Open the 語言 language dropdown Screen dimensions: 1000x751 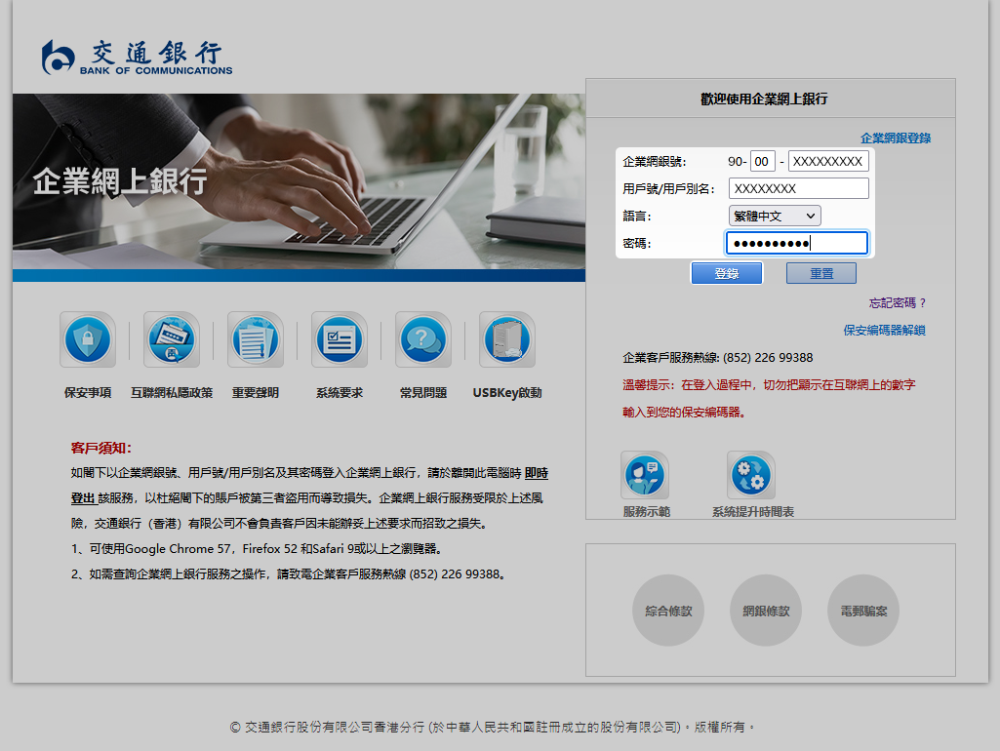pos(775,217)
